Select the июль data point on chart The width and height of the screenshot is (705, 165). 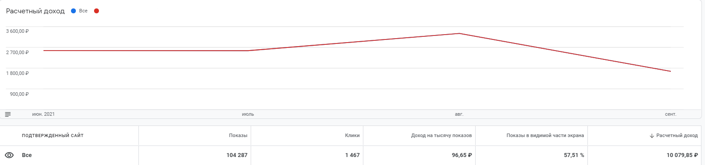(248, 51)
